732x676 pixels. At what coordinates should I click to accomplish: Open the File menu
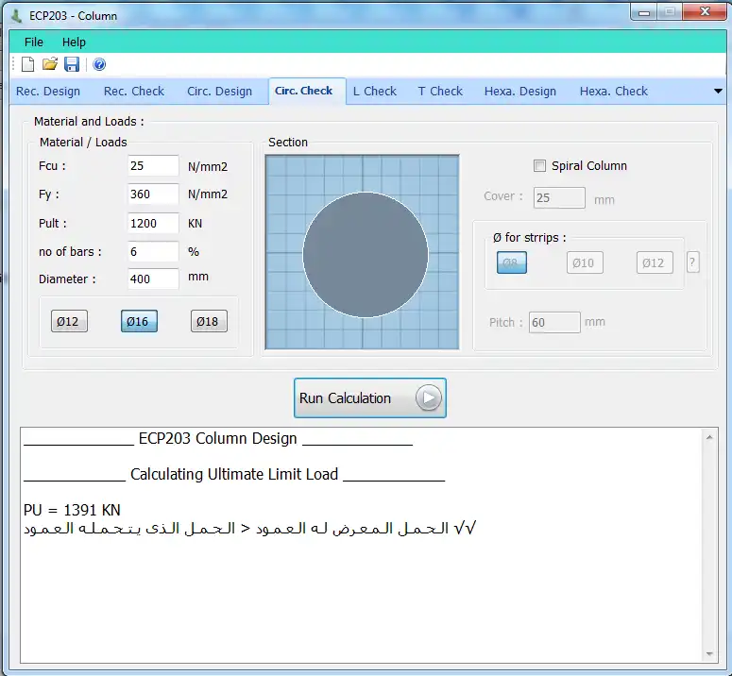34,42
